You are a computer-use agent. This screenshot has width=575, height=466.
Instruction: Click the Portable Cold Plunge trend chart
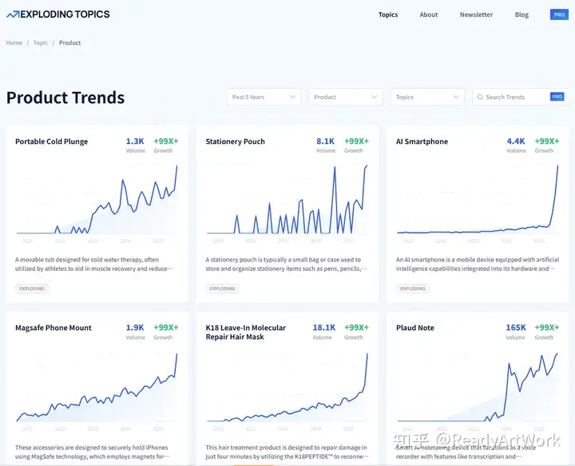(x=97, y=200)
